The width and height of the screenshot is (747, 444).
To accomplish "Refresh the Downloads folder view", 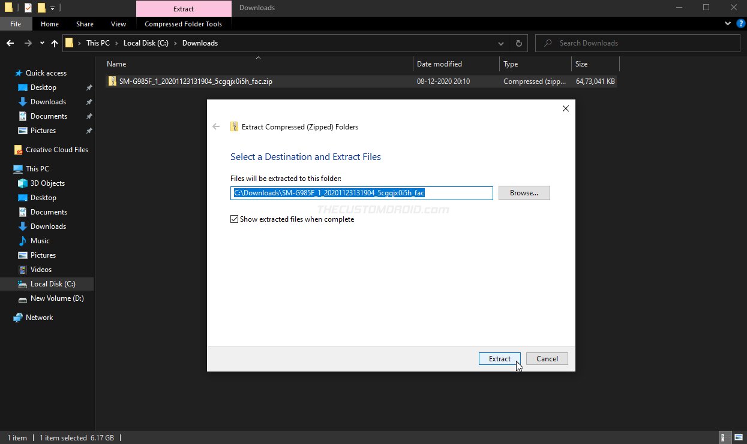I will 518,43.
